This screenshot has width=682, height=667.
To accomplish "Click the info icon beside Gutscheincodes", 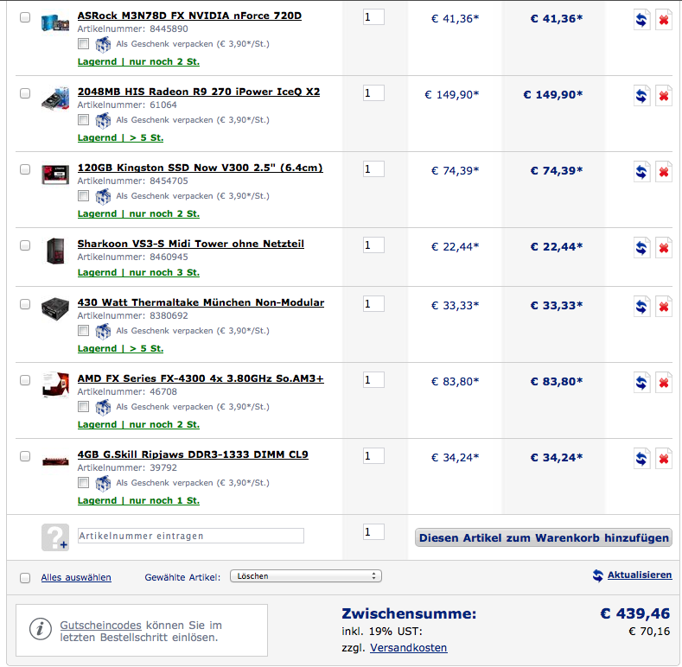I will (x=40, y=629).
